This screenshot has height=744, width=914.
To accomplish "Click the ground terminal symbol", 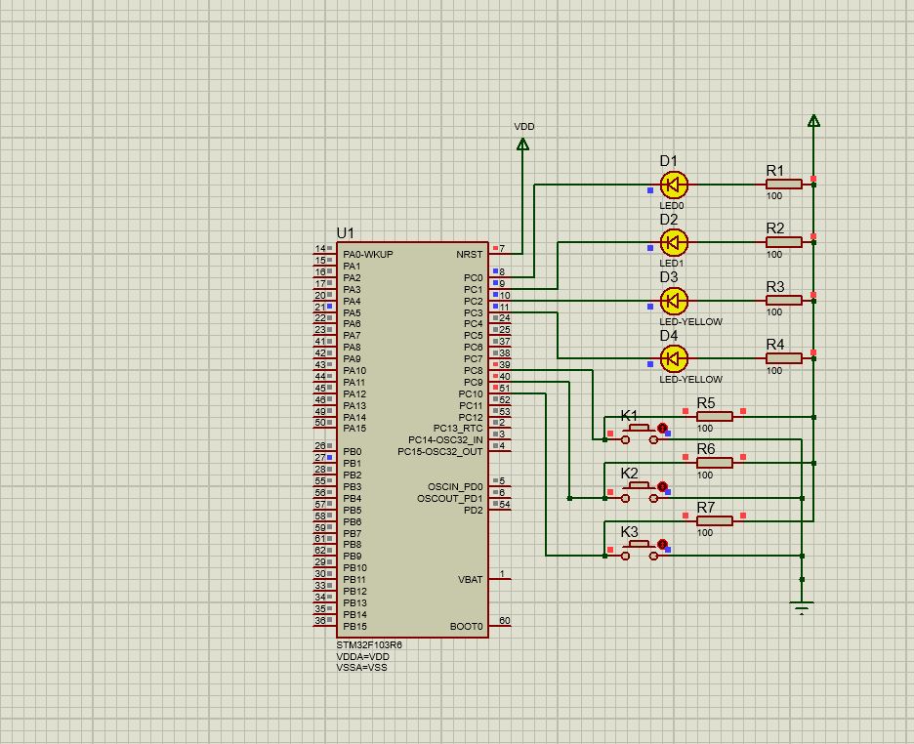I will [802, 606].
